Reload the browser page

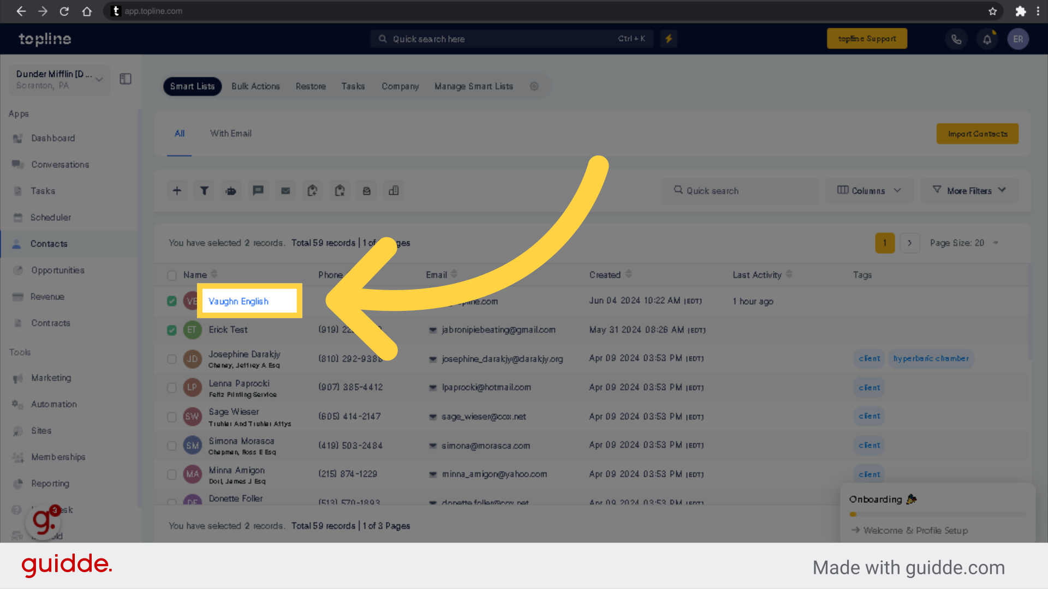pyautogui.click(x=64, y=11)
